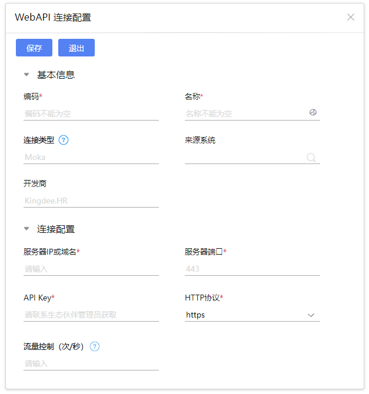Click the 开发商 Kingdee.HR field
369x394 pixels.
point(91,201)
